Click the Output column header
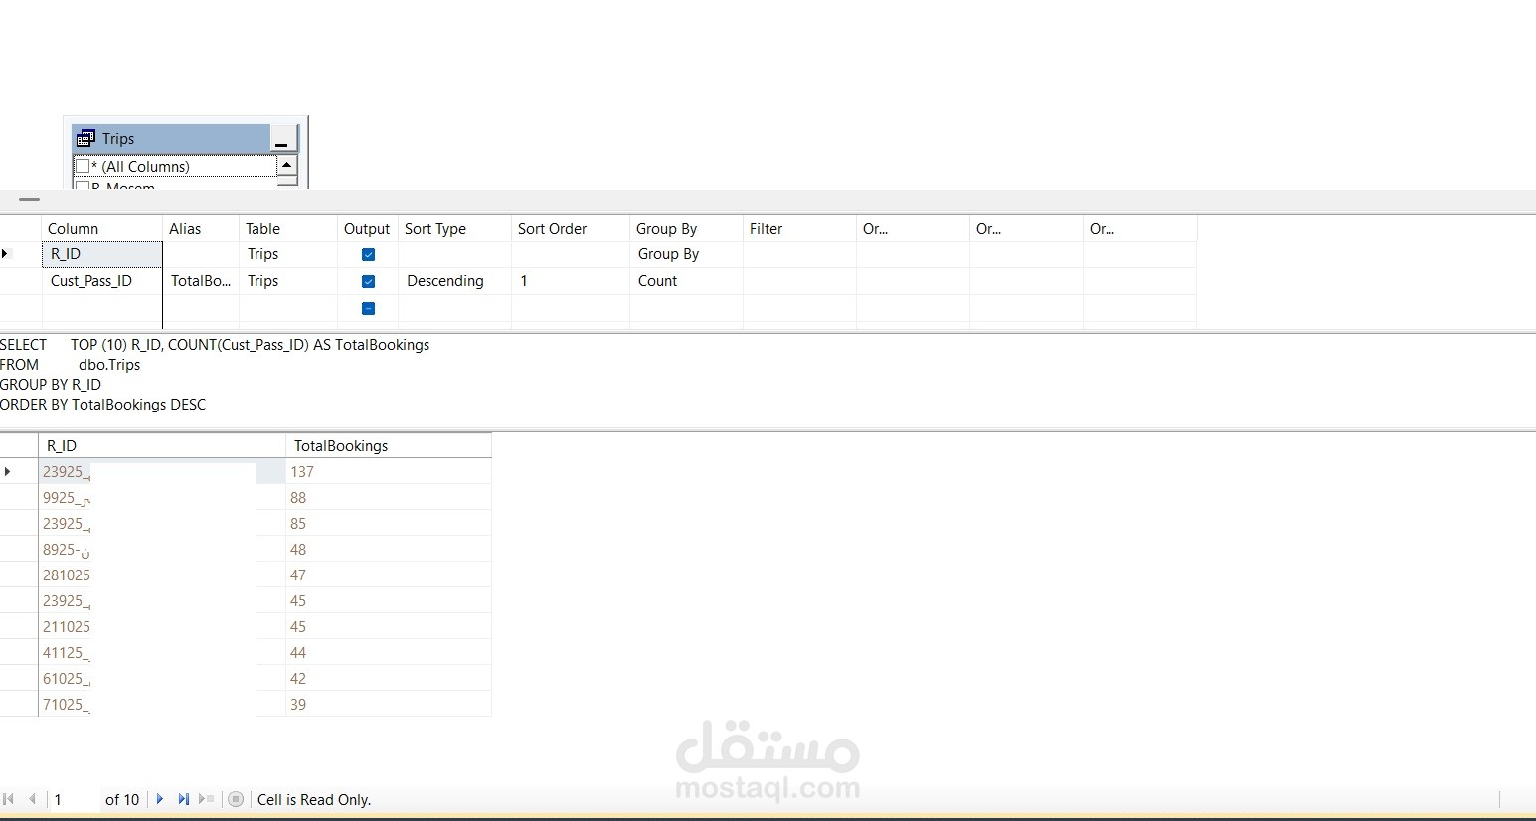This screenshot has width=1536, height=821. click(x=368, y=229)
